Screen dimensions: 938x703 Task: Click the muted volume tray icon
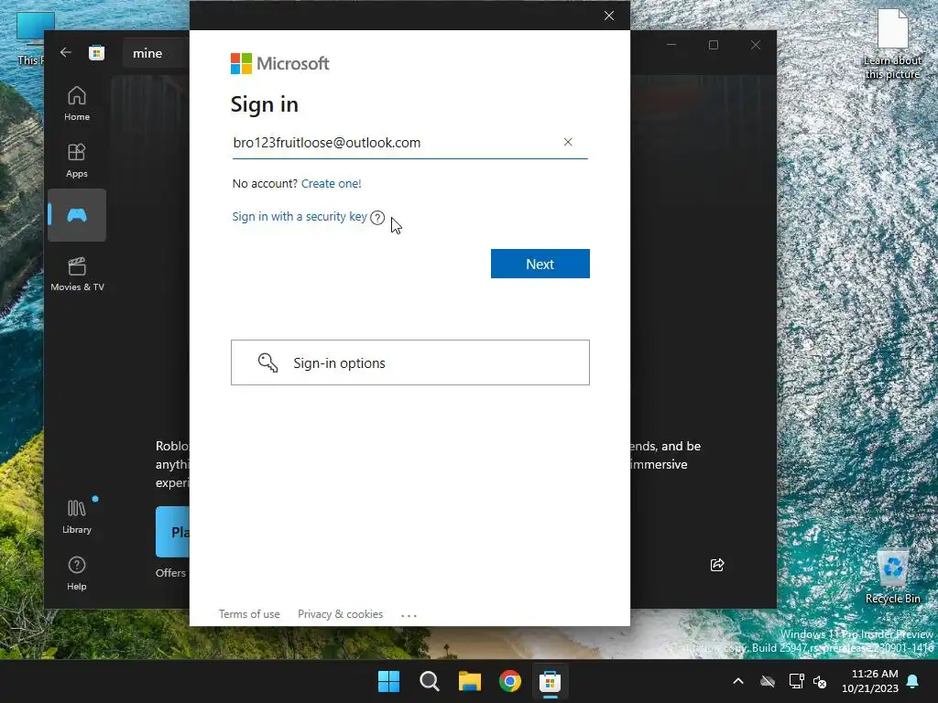point(820,681)
